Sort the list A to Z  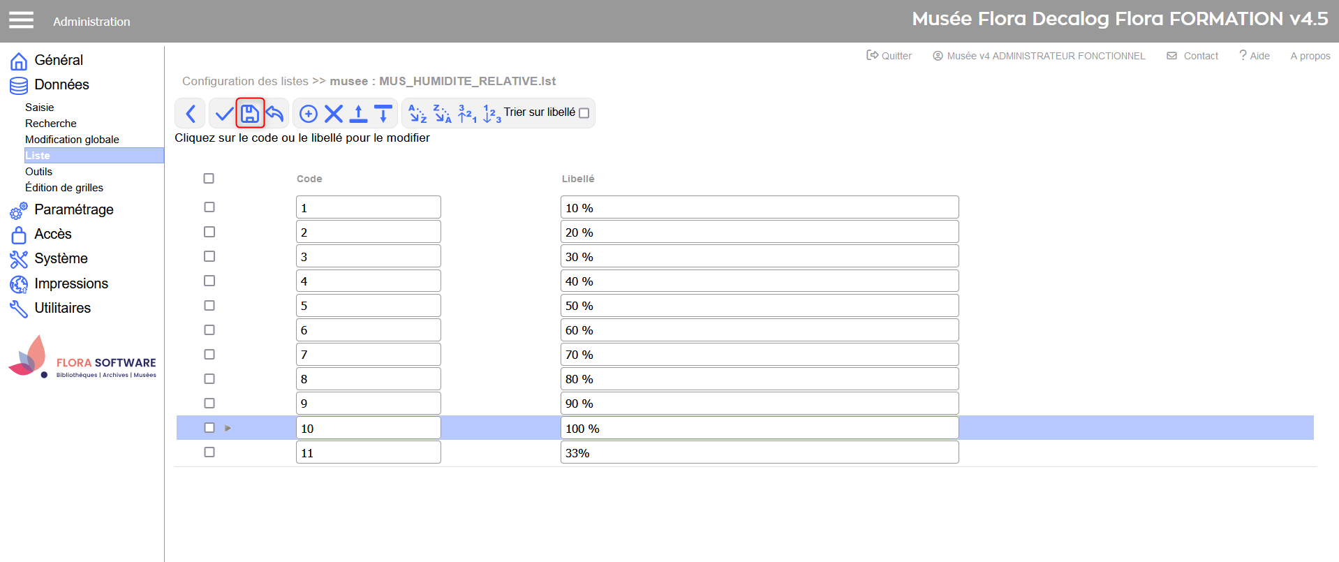point(417,113)
